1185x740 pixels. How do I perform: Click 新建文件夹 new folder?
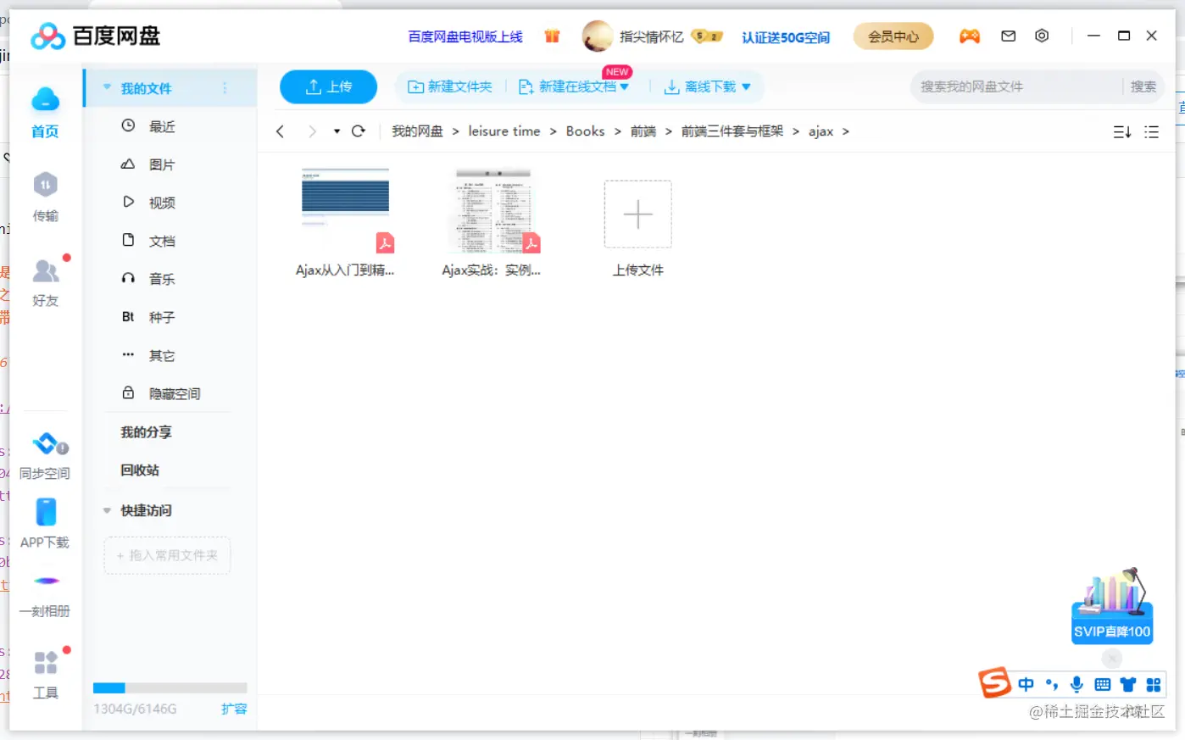[x=449, y=86]
